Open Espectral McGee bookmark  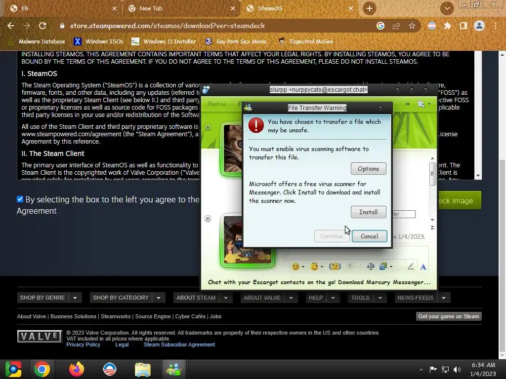pos(306,41)
